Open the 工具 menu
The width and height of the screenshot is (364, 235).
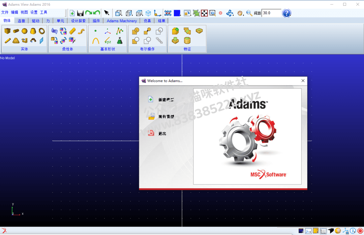pos(43,12)
